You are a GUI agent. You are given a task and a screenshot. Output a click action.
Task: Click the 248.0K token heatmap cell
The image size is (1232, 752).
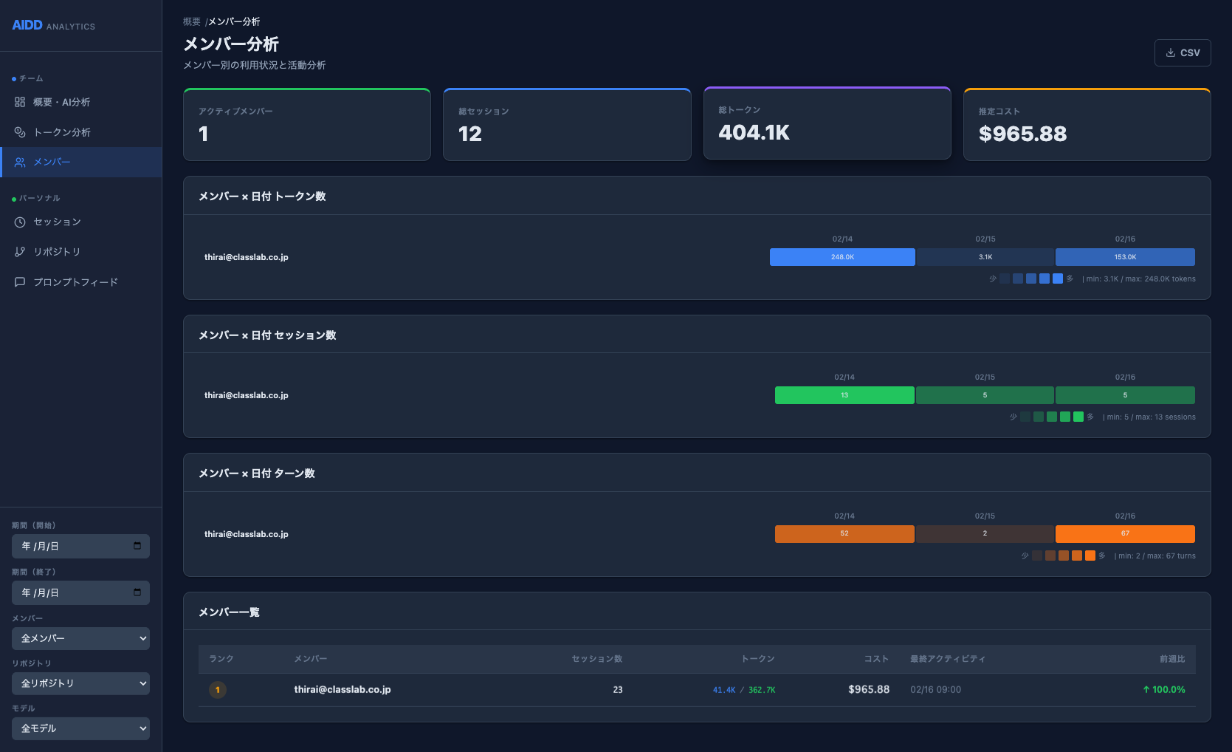click(842, 257)
